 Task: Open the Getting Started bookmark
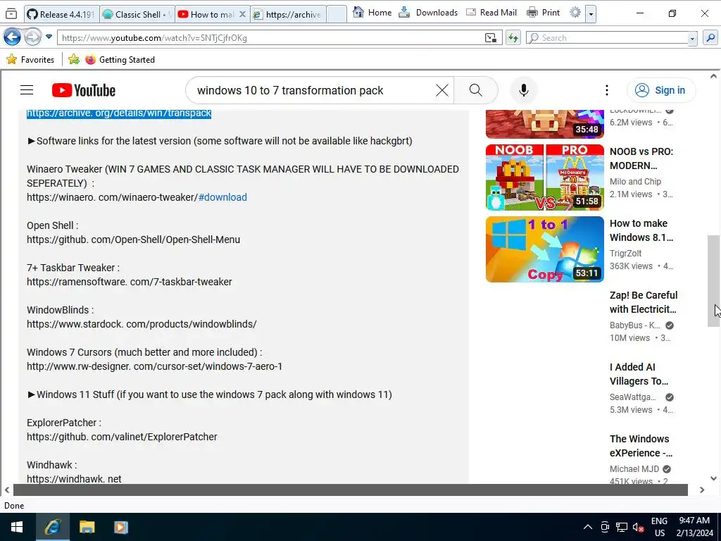pyautogui.click(x=120, y=59)
